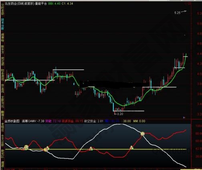202x170 pixels.
Task: Click the first smiley signal icon on yellow line
Action: (26, 147)
